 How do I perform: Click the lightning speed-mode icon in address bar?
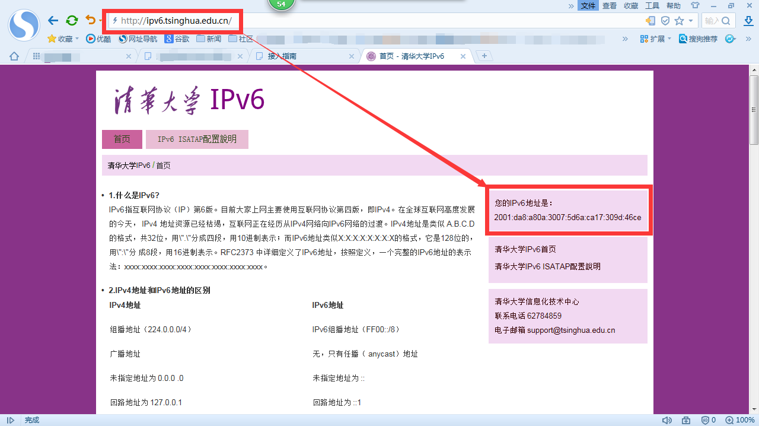(x=115, y=21)
